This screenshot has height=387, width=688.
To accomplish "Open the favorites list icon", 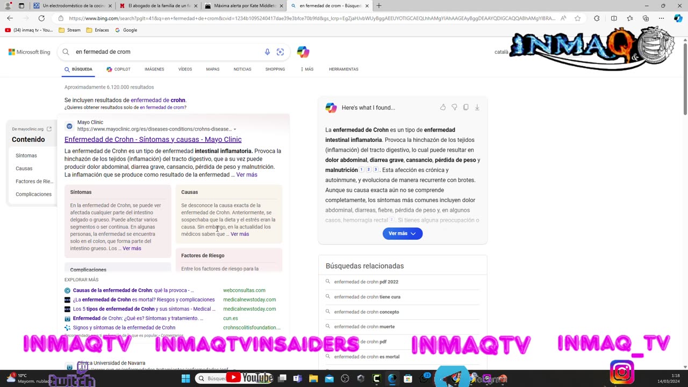I will pos(630,18).
